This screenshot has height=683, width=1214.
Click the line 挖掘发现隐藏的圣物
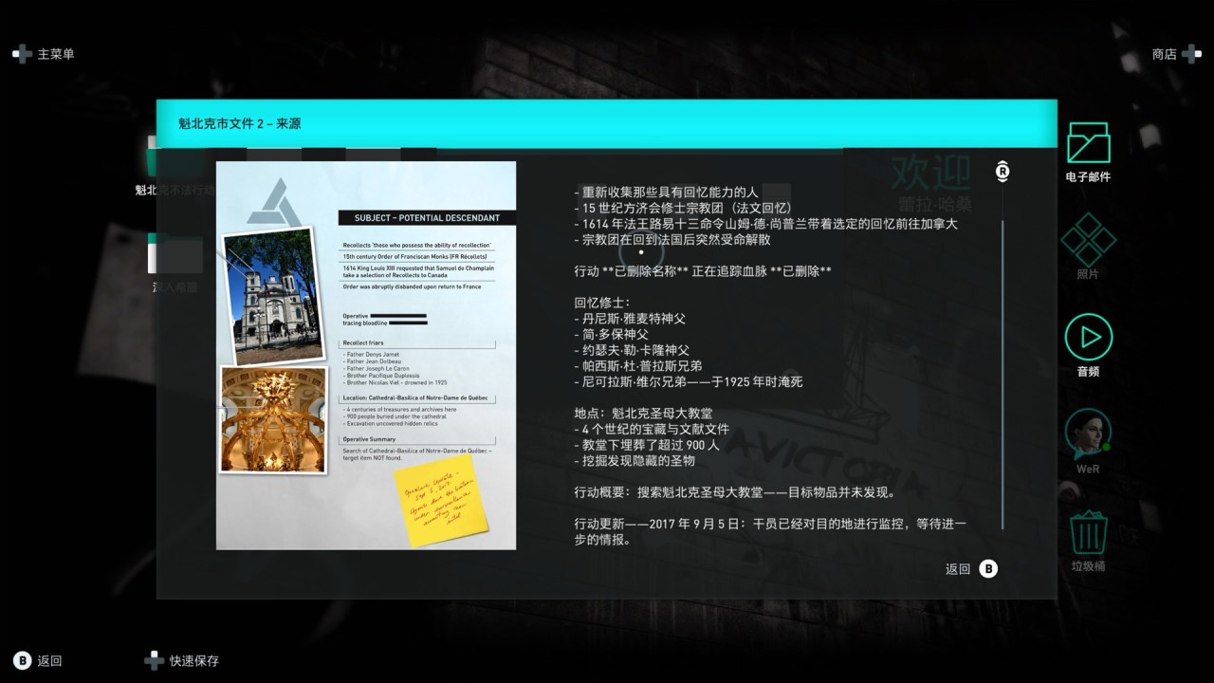point(635,461)
